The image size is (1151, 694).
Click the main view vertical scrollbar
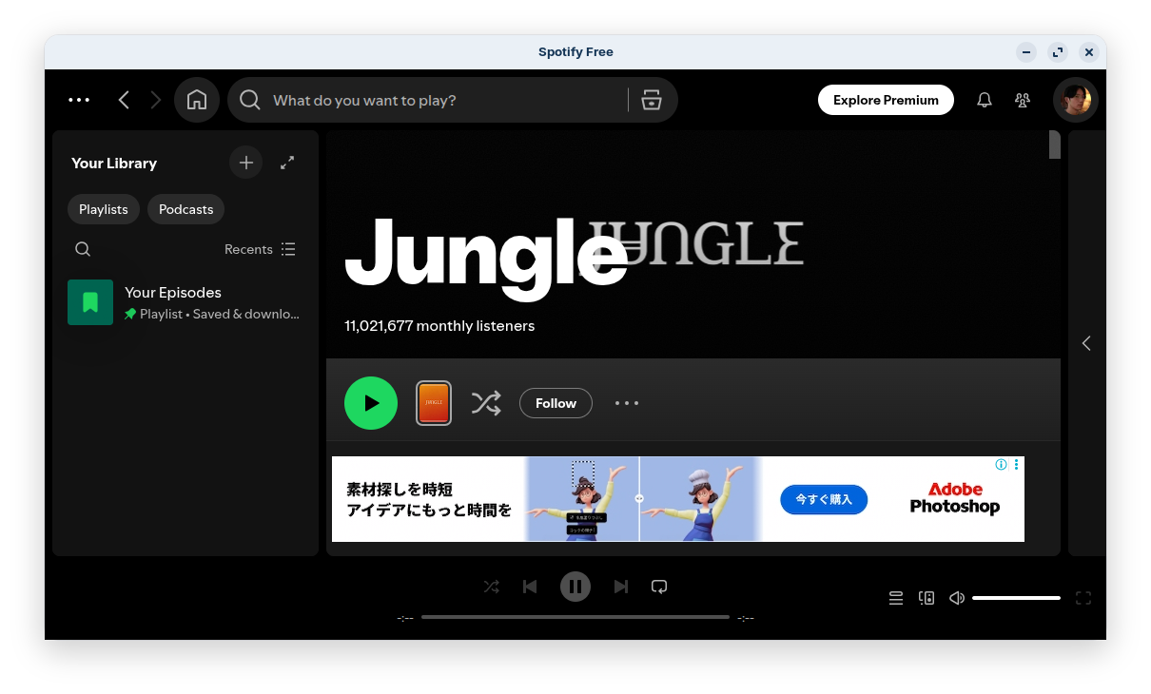tap(1055, 145)
